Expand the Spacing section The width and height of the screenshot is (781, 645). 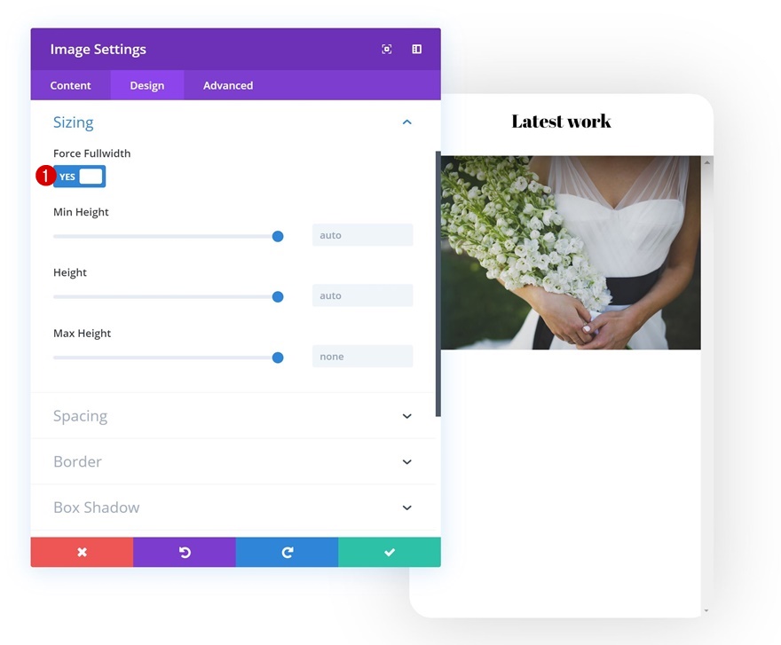point(233,416)
